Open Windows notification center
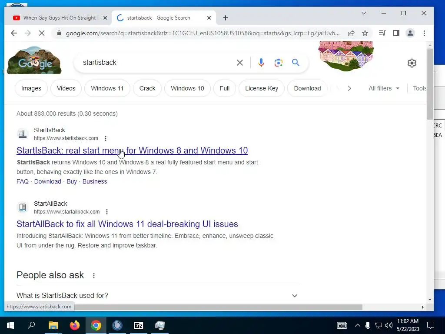This screenshot has height=334, width=445. coord(431,325)
